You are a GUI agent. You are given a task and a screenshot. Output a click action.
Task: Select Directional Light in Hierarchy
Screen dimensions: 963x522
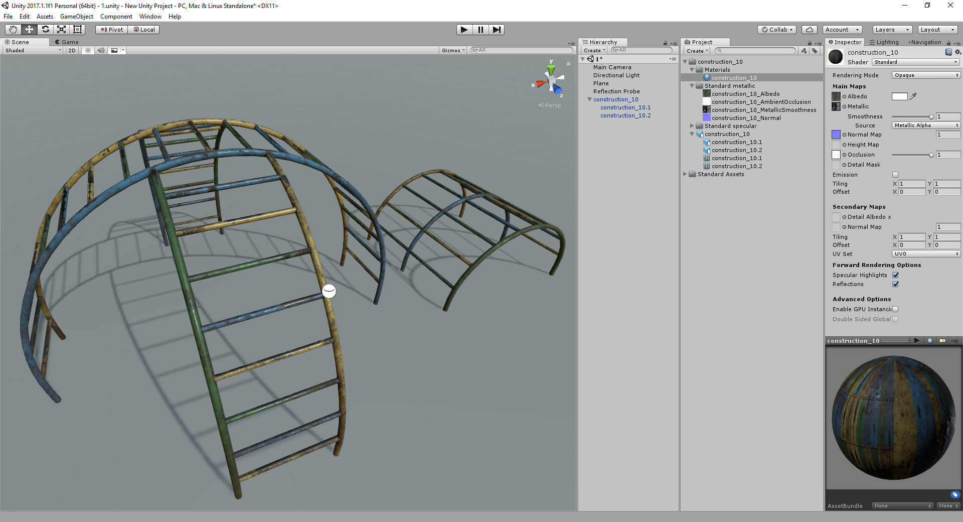point(616,75)
